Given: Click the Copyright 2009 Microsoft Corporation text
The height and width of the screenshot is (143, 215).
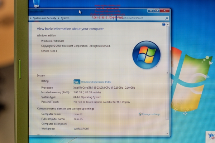Looking at the screenshot, I should pos(76,46).
